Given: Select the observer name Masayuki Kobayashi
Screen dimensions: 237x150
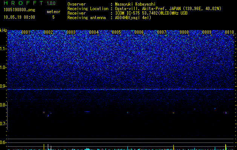Looking at the screenshot, I should [135, 4].
